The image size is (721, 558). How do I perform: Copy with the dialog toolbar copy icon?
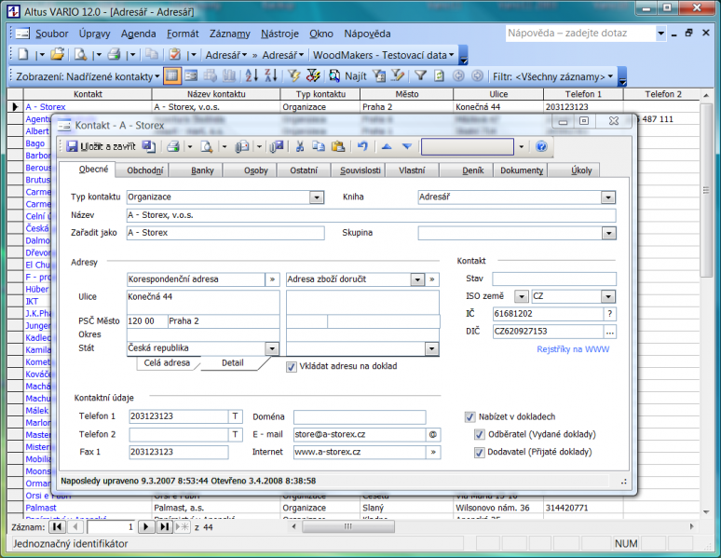coord(319,147)
